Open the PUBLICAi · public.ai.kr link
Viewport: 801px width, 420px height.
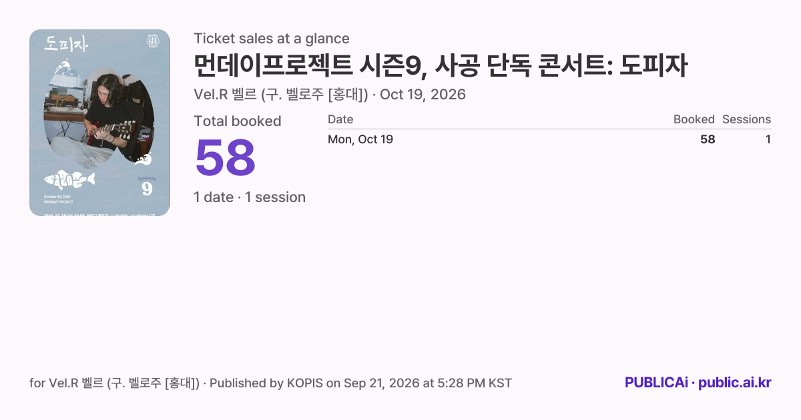click(x=698, y=383)
